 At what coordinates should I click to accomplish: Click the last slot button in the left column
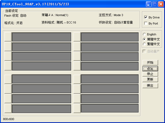[8, 108]
